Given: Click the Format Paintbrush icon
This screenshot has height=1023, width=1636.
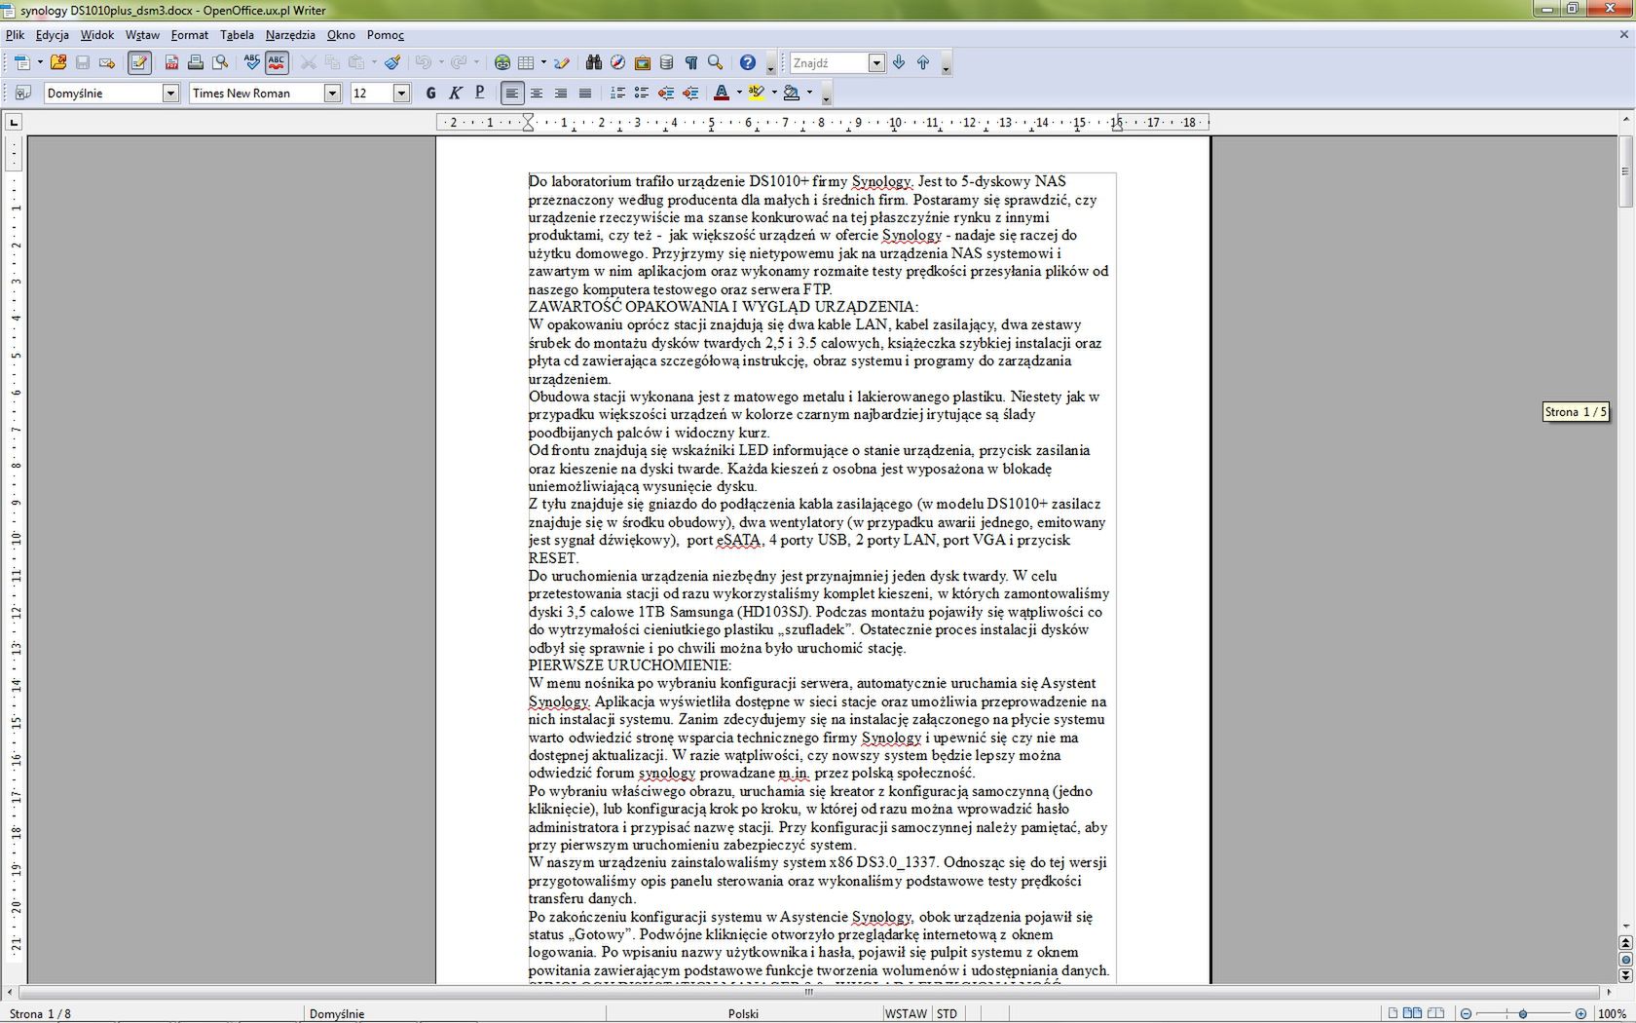Looking at the screenshot, I should pyautogui.click(x=392, y=62).
